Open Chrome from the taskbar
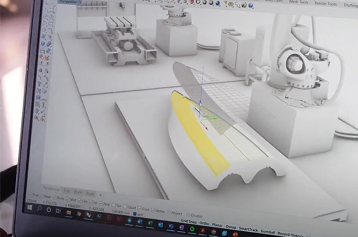358x237 pixels. point(79,214)
